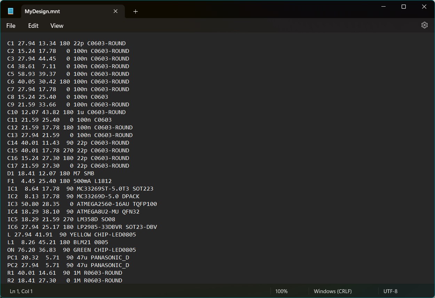The height and width of the screenshot is (298, 435).
Task: Minimize the Notepad window
Action: (x=383, y=7)
